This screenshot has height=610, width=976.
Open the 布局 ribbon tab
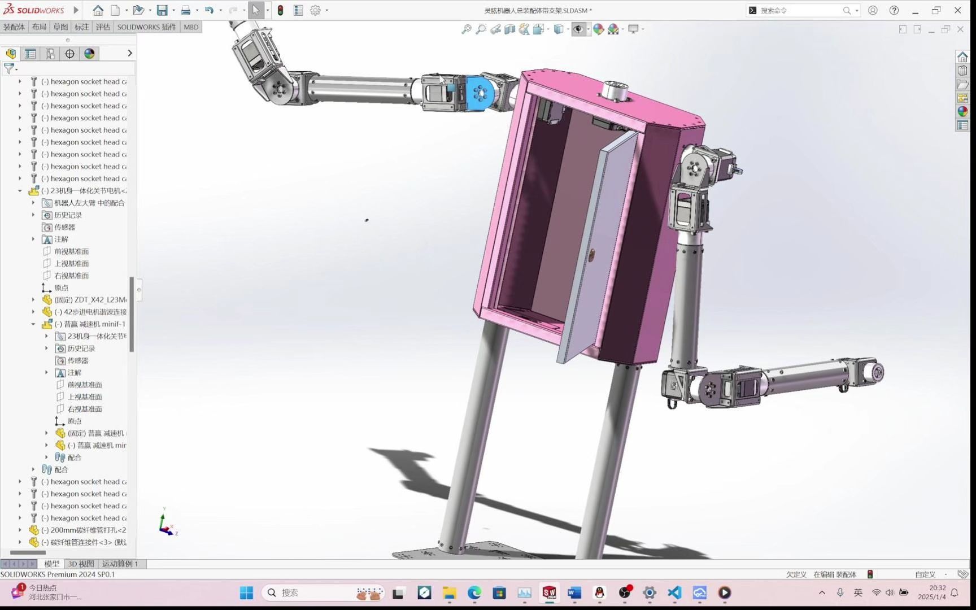point(39,27)
